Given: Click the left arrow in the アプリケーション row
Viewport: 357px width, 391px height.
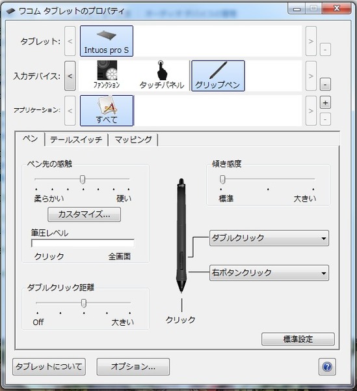Looking at the screenshot, I should click(x=70, y=111).
